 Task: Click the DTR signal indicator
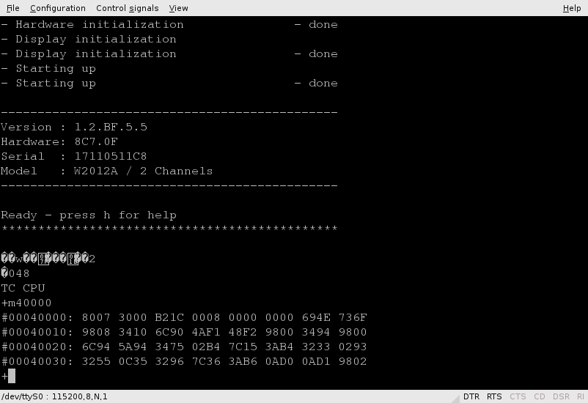tap(471, 396)
